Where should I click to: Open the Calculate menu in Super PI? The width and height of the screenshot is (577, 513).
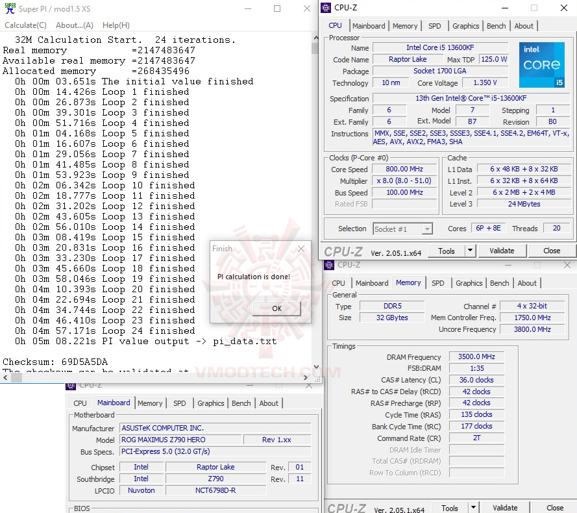click(25, 25)
